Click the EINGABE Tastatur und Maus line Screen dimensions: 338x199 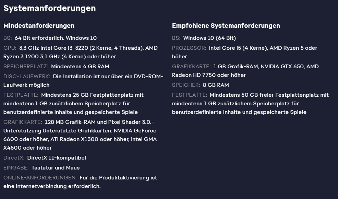(41, 168)
